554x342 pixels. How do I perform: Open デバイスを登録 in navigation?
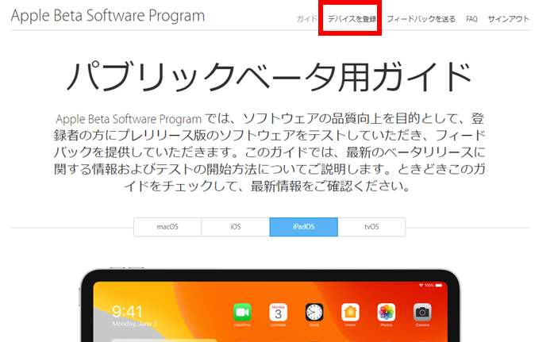click(352, 19)
